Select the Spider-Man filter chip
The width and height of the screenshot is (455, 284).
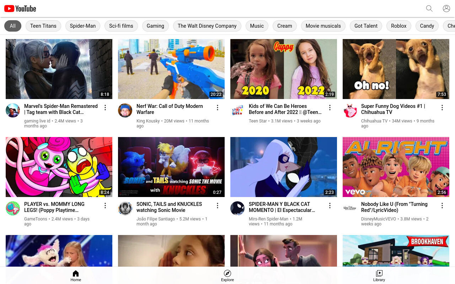pyautogui.click(x=83, y=26)
